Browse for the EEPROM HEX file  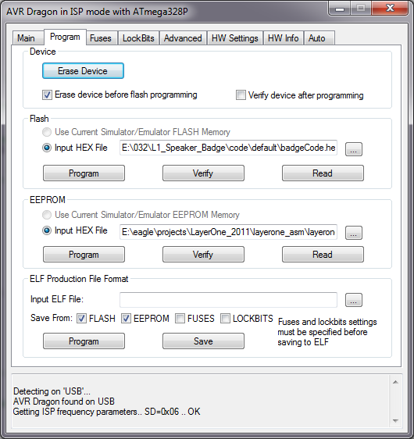[x=354, y=233]
